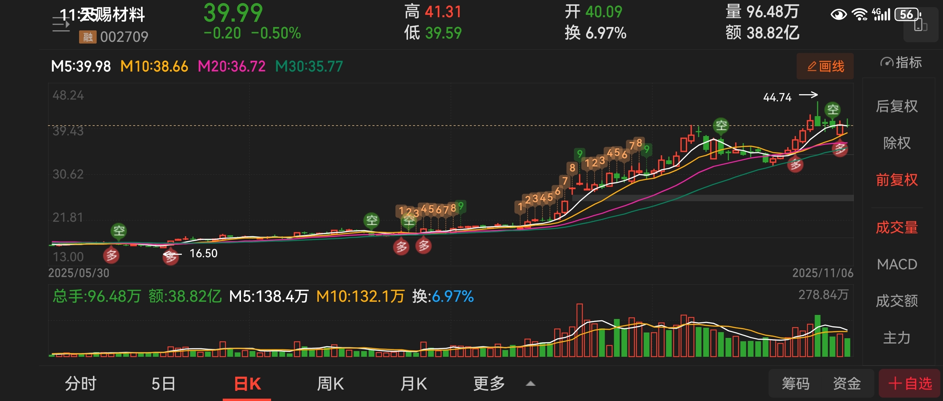
Task: Switch sub-chart to MACD indicator
Action: click(x=896, y=264)
